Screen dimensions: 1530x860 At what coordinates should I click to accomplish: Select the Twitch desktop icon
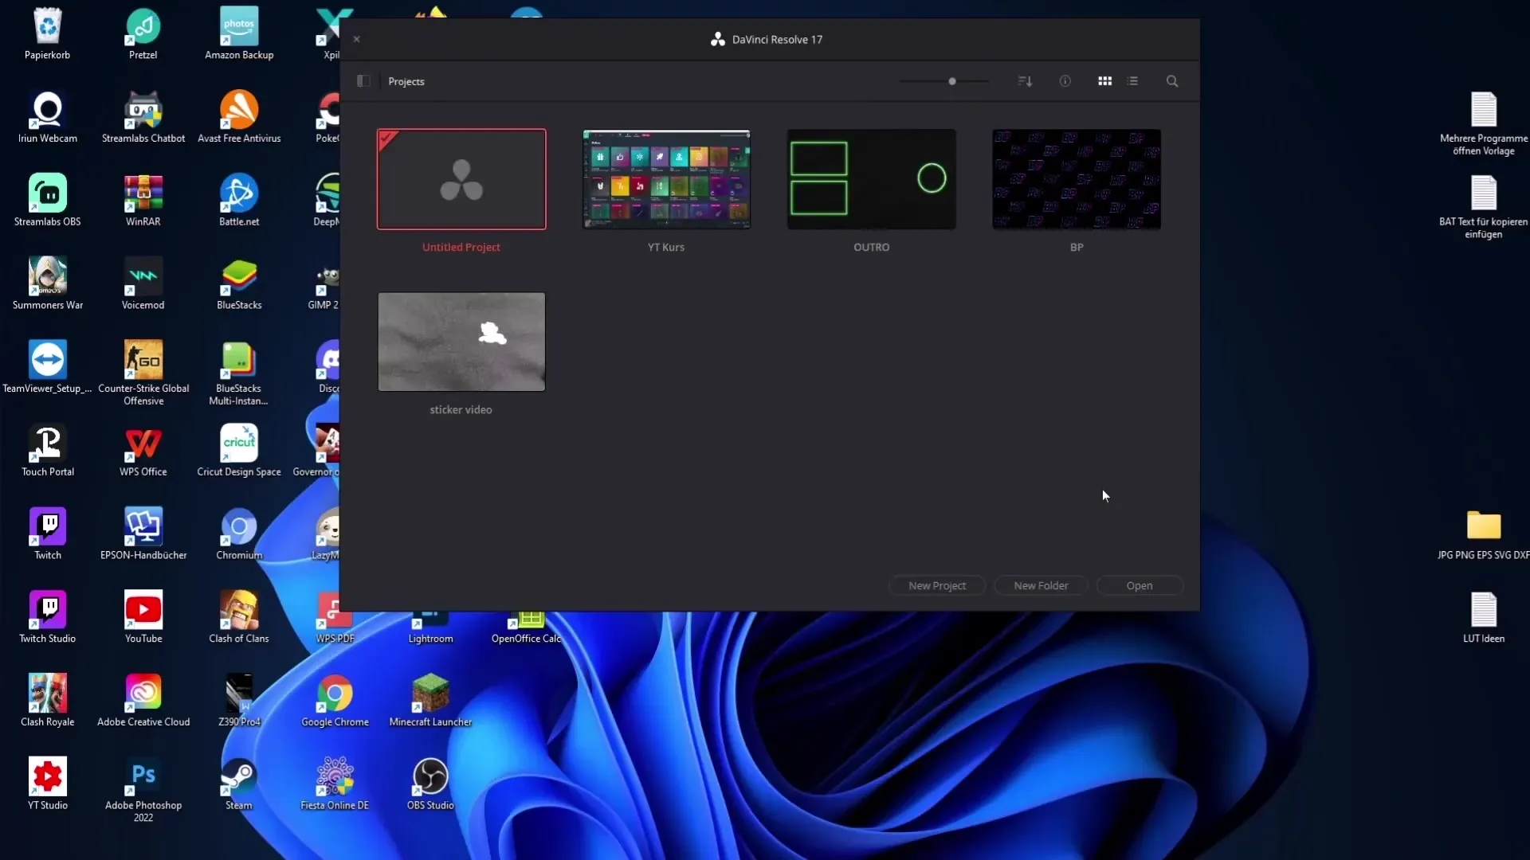pyautogui.click(x=48, y=534)
